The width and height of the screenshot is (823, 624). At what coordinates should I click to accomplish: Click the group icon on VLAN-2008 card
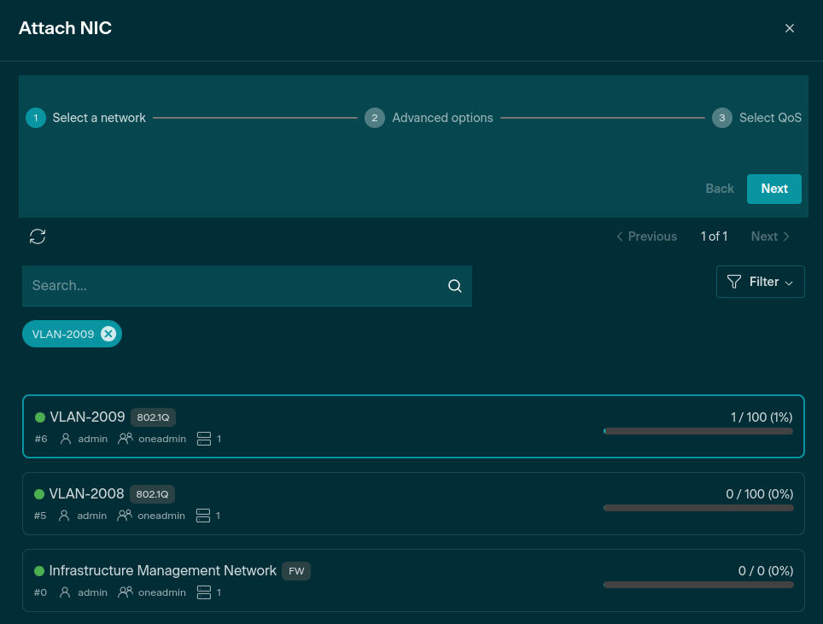click(125, 516)
